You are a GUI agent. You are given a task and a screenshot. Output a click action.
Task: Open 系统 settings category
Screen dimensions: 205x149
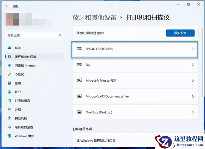click(35, 48)
